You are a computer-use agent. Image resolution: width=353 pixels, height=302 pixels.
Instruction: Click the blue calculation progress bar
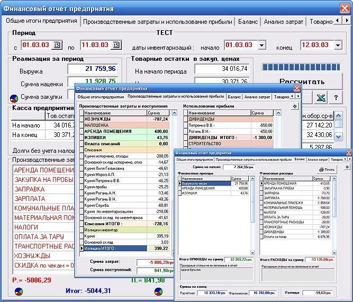pyautogui.click(x=301, y=67)
